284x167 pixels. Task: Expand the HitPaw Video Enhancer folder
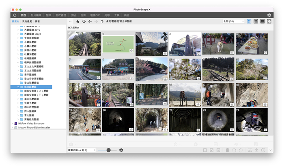coord(12,123)
